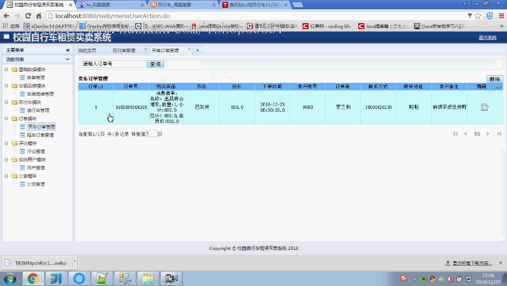507x286 pixels.
Task: Collapse the 基础数据模块 tree node
Action: tap(6, 69)
